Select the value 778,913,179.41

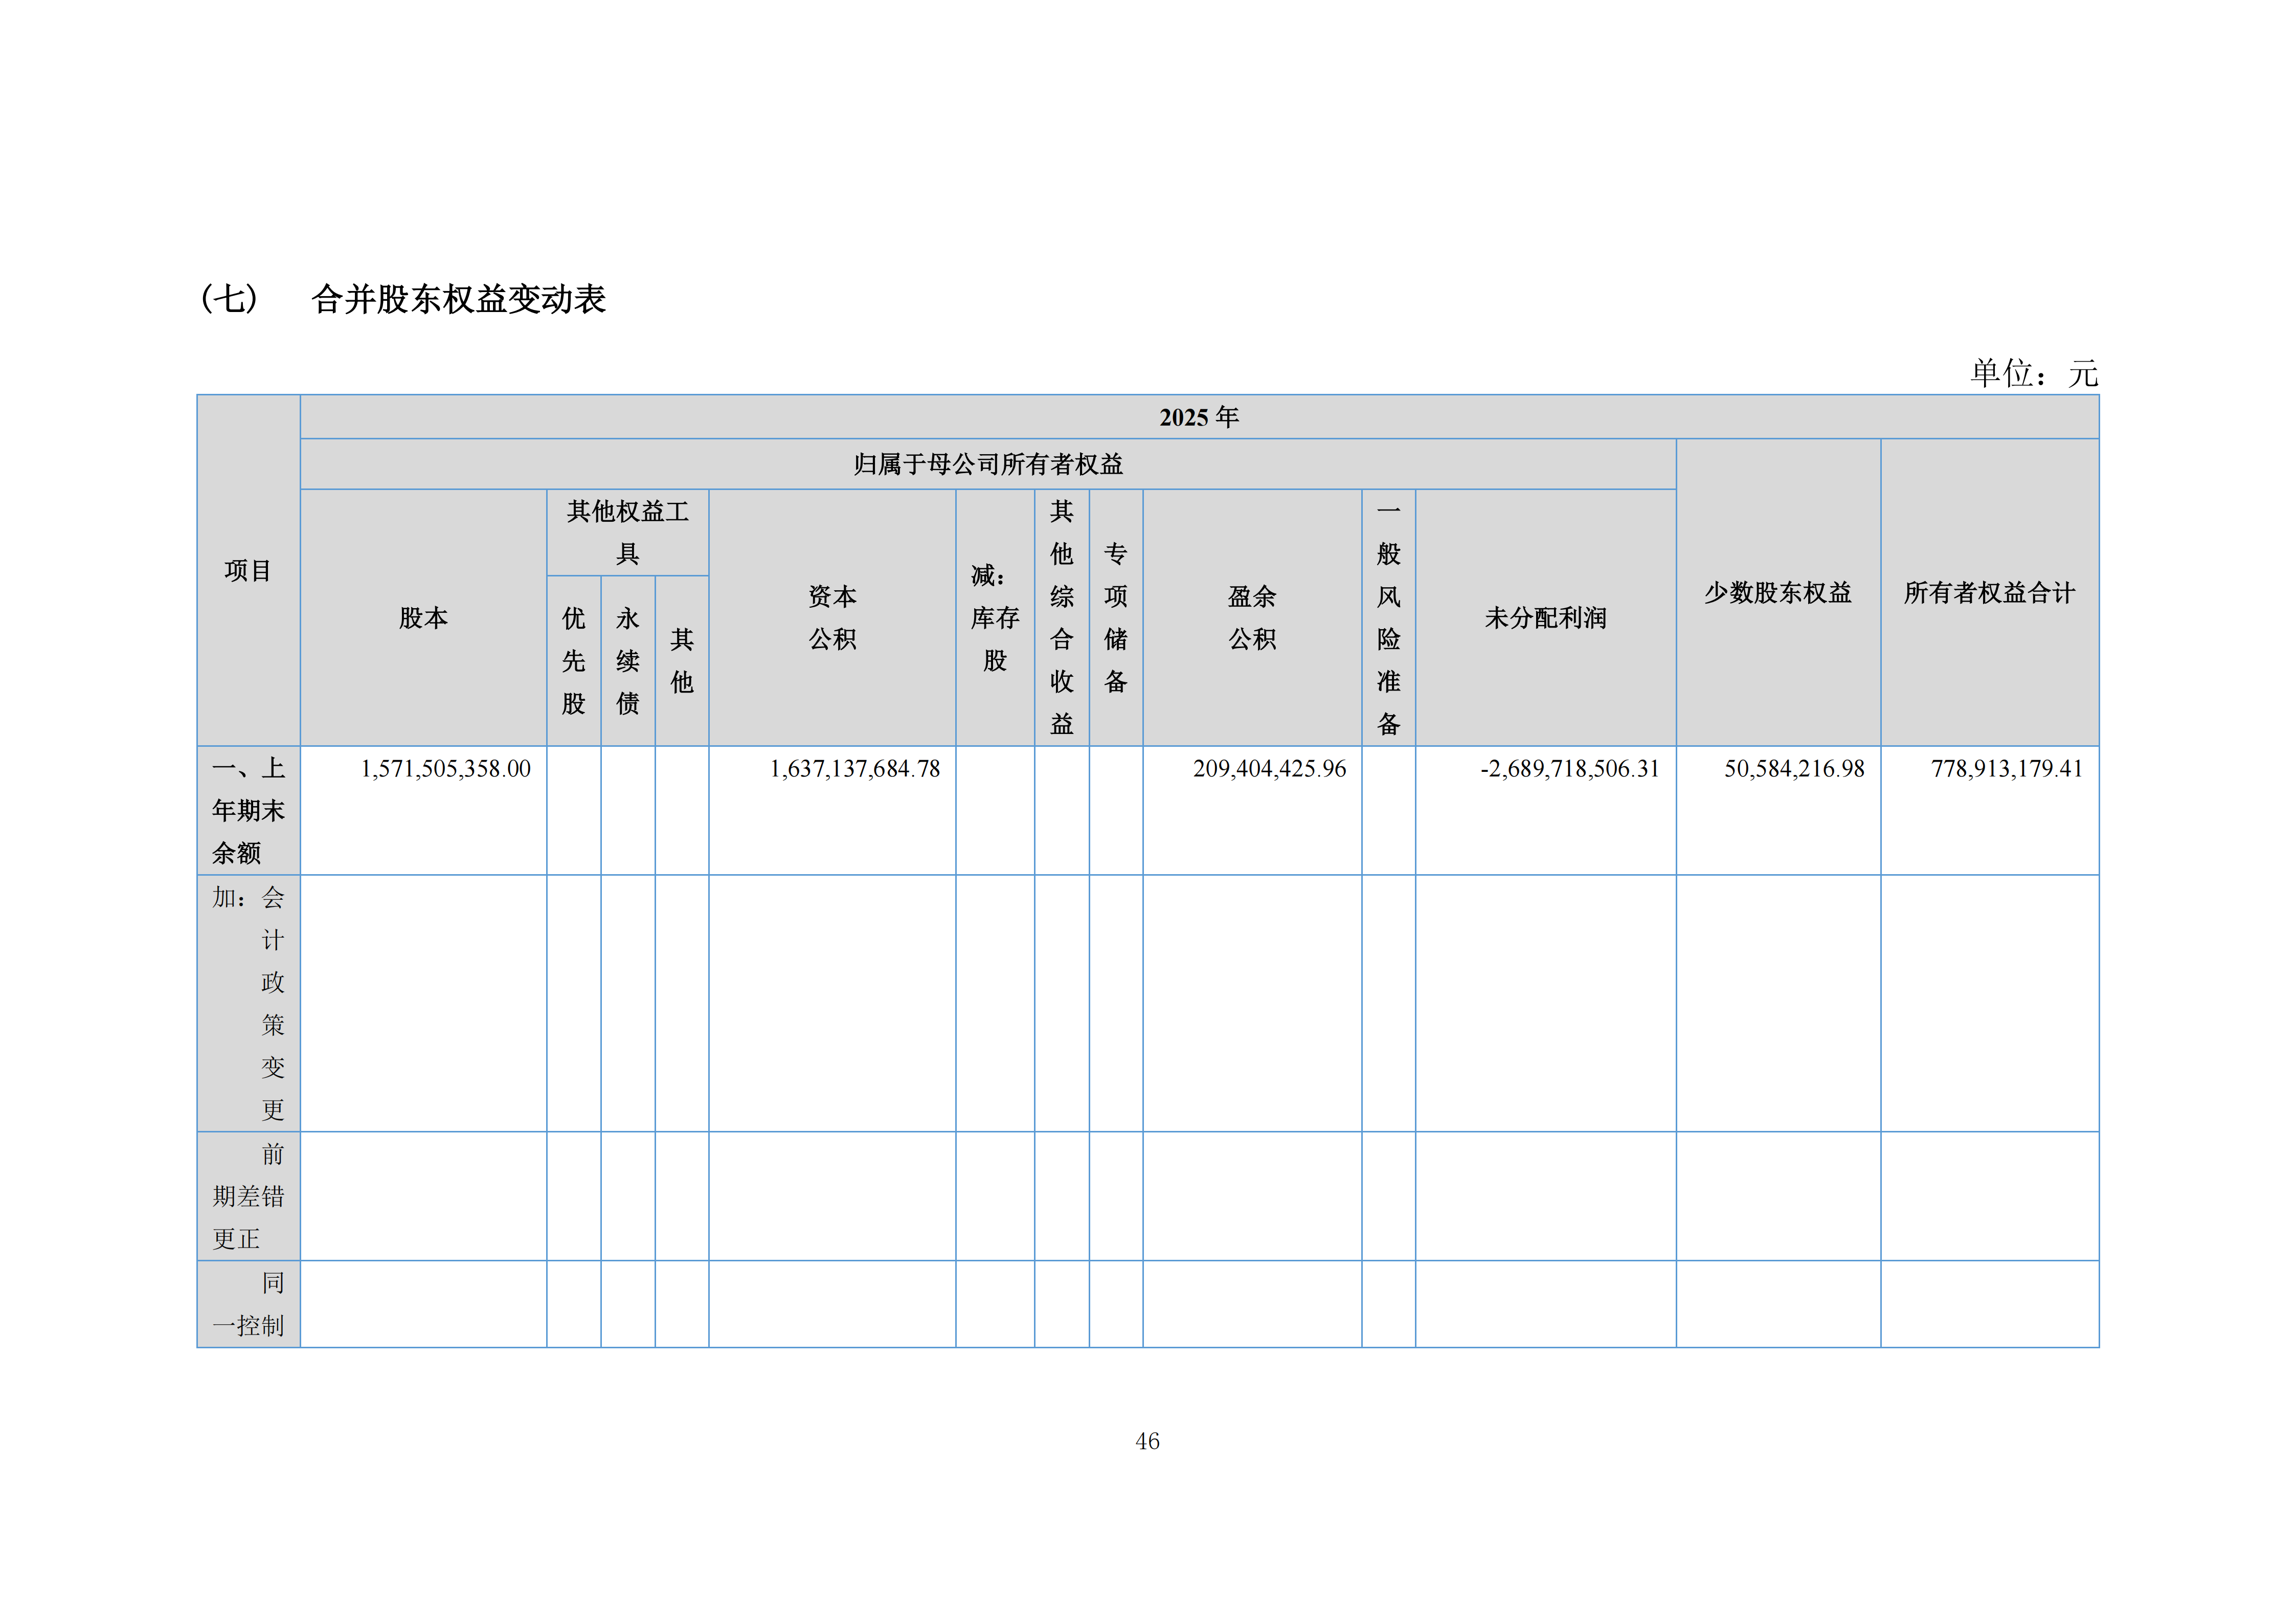2007,769
